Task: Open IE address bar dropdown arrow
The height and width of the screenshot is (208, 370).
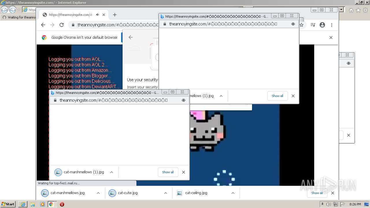Action: click(x=341, y=10)
